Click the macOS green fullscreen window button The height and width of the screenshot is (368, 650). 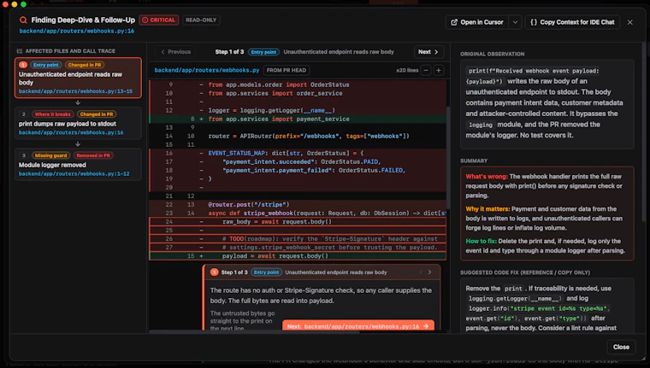[x=23, y=4]
